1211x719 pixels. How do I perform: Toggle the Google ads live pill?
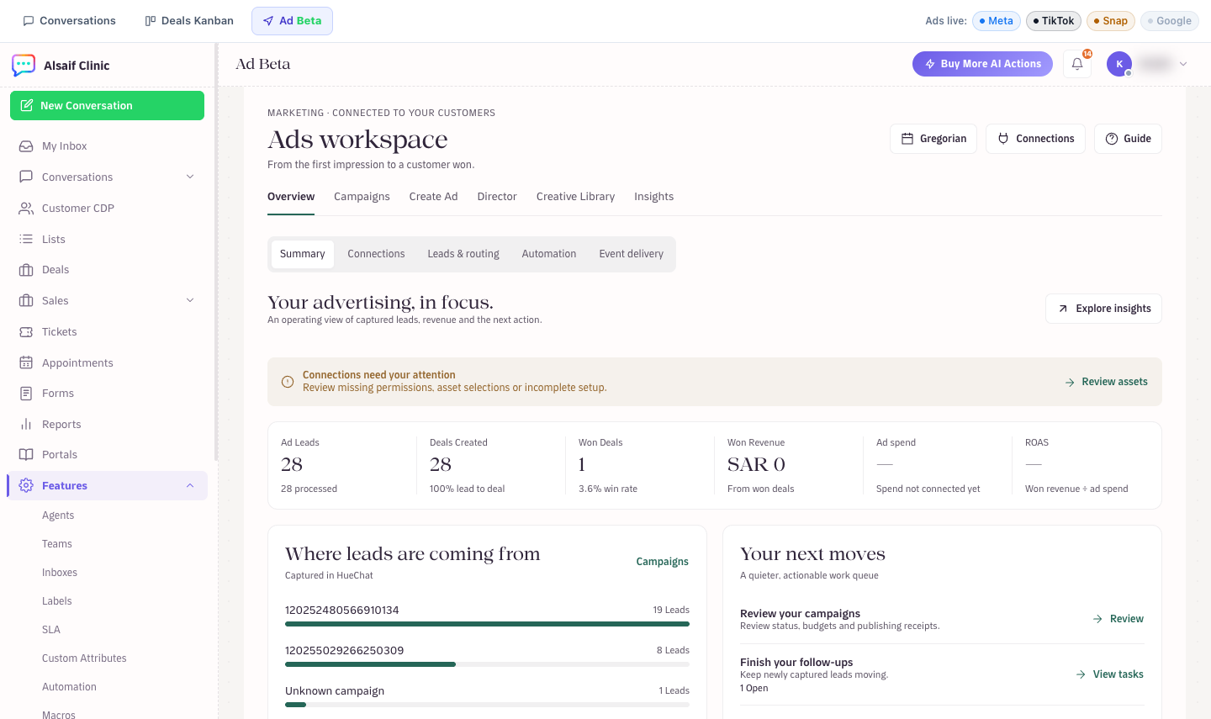1170,21
